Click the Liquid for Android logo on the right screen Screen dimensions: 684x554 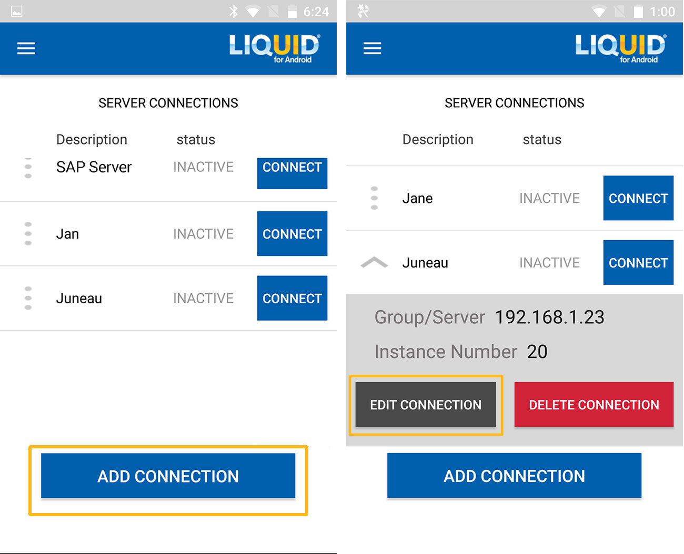click(x=620, y=48)
